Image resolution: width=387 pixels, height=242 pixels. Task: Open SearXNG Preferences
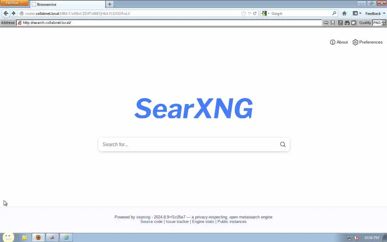tap(368, 42)
